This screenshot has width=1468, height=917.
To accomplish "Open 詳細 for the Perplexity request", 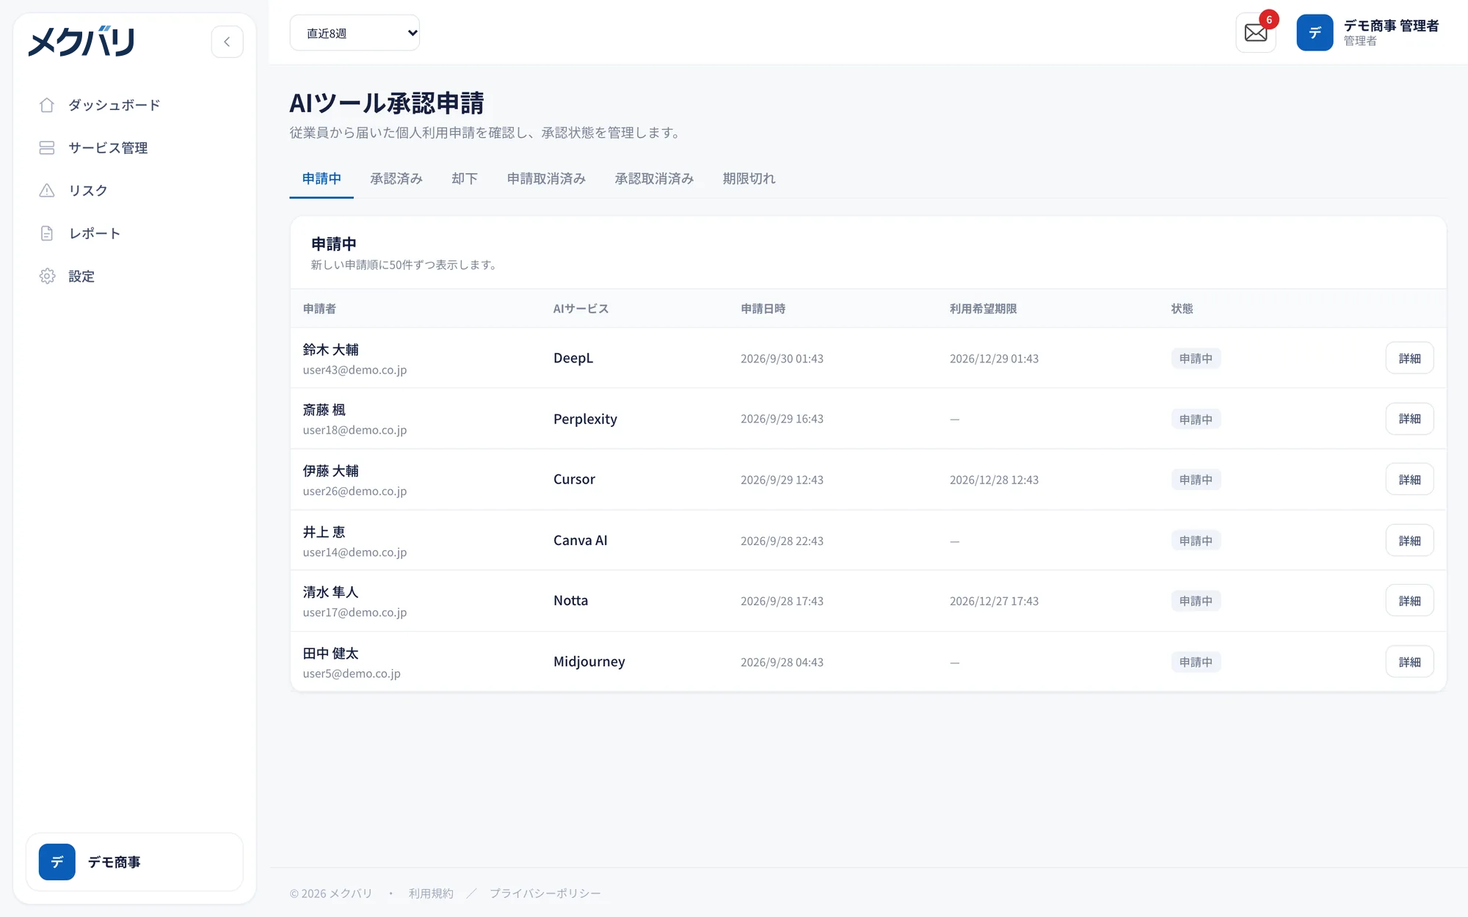I will click(1409, 419).
